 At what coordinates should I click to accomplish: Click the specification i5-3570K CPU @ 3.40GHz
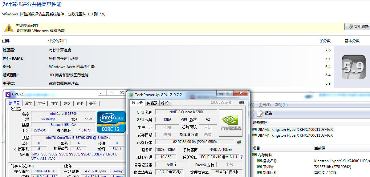[78, 138]
